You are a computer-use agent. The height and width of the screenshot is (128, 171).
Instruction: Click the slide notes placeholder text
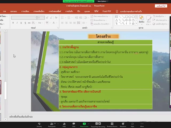[21, 117]
